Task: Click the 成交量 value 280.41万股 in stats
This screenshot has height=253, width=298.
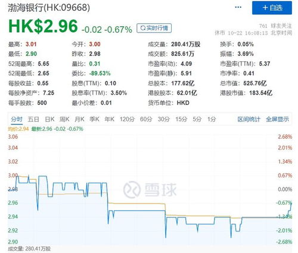Action: coord(185,44)
